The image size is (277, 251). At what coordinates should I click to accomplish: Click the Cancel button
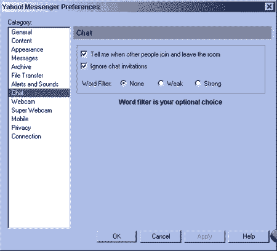[x=161, y=236]
